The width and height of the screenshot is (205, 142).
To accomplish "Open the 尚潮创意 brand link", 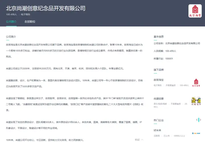I will 159,99.
